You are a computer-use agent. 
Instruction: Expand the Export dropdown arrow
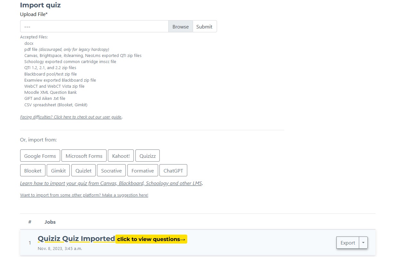tap(363, 243)
